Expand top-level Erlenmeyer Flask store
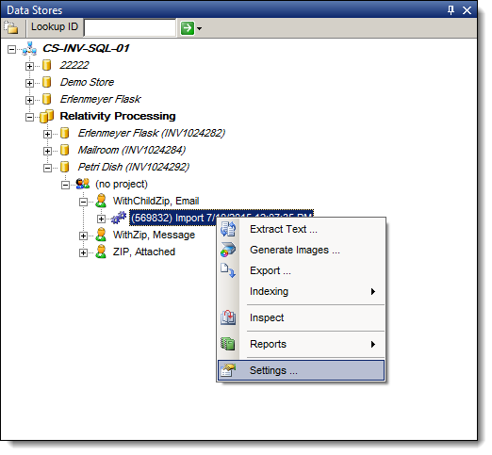The image size is (492, 455). (x=29, y=100)
